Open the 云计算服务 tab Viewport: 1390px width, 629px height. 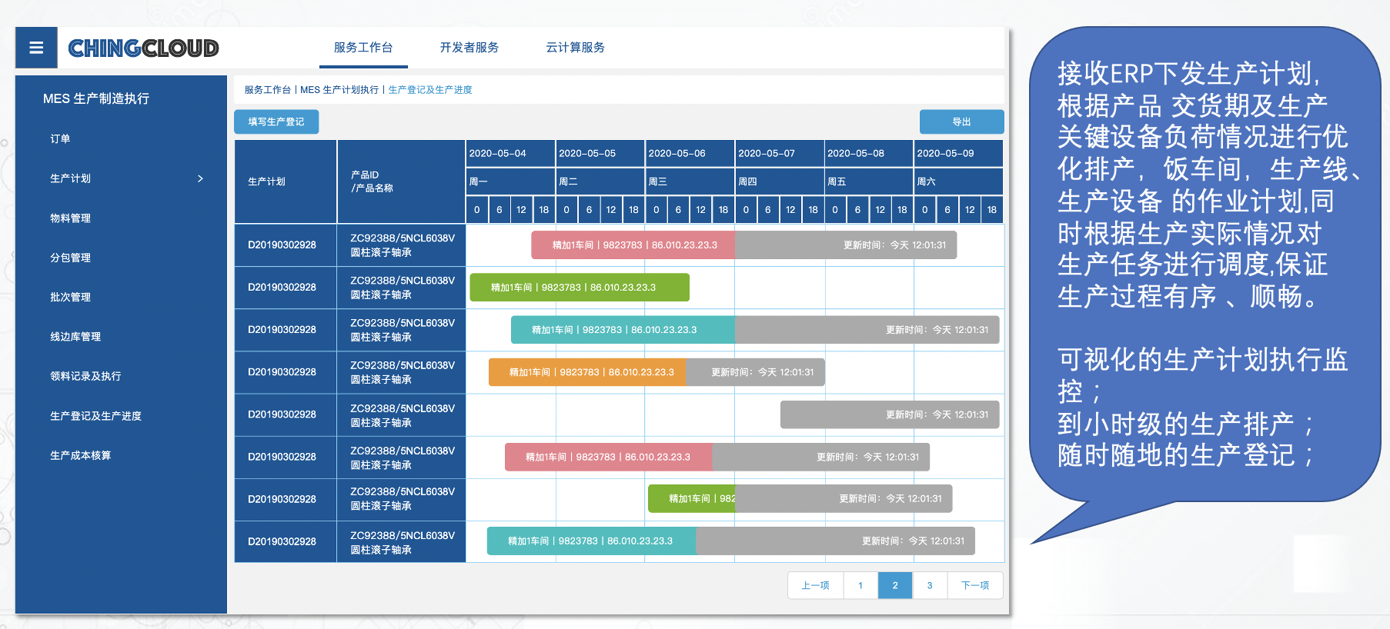coord(576,48)
